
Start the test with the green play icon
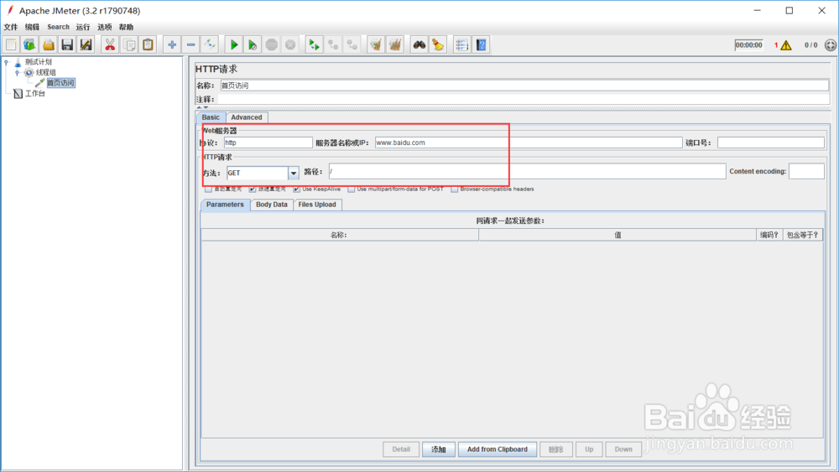[x=234, y=45]
